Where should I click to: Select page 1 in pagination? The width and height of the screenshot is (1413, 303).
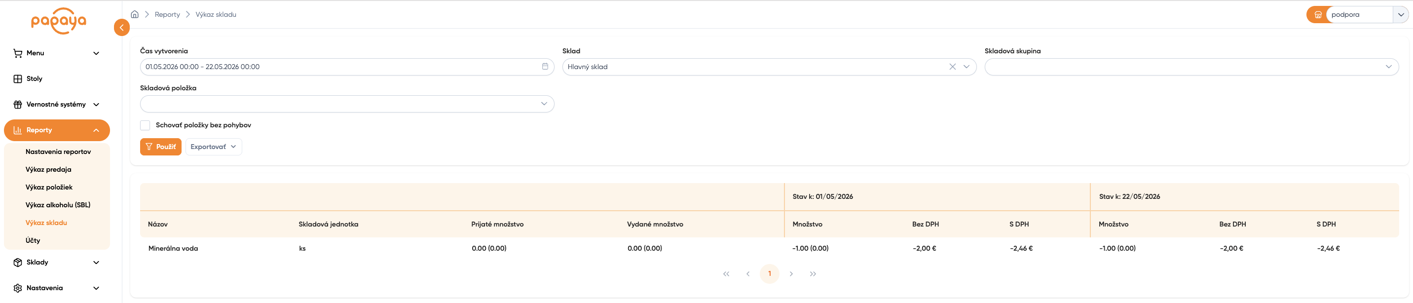(769, 274)
